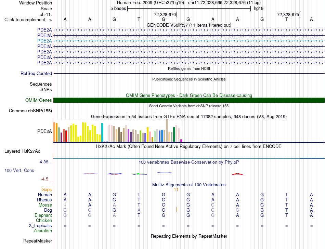Select the light blue highlighted PDE2A transcript label
The height and width of the screenshot is (249, 325).
click(x=44, y=41)
